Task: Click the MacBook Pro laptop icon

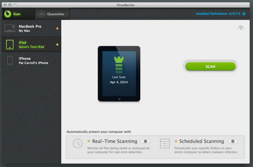Action: point(10,29)
